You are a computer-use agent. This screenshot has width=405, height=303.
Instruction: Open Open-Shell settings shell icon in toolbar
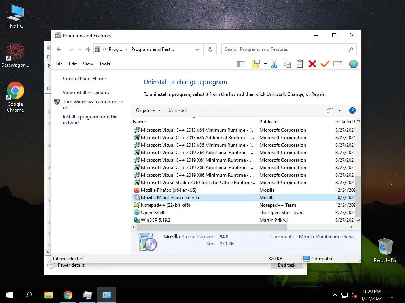click(x=353, y=64)
